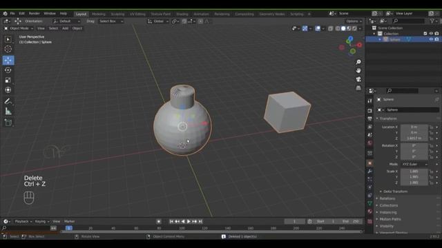This screenshot has height=248, width=442.
Task: Open the World properties tab icon
Action: (x=370, y=143)
